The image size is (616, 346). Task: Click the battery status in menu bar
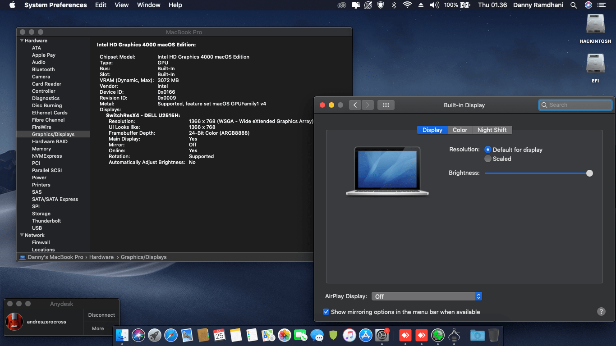[x=456, y=5]
